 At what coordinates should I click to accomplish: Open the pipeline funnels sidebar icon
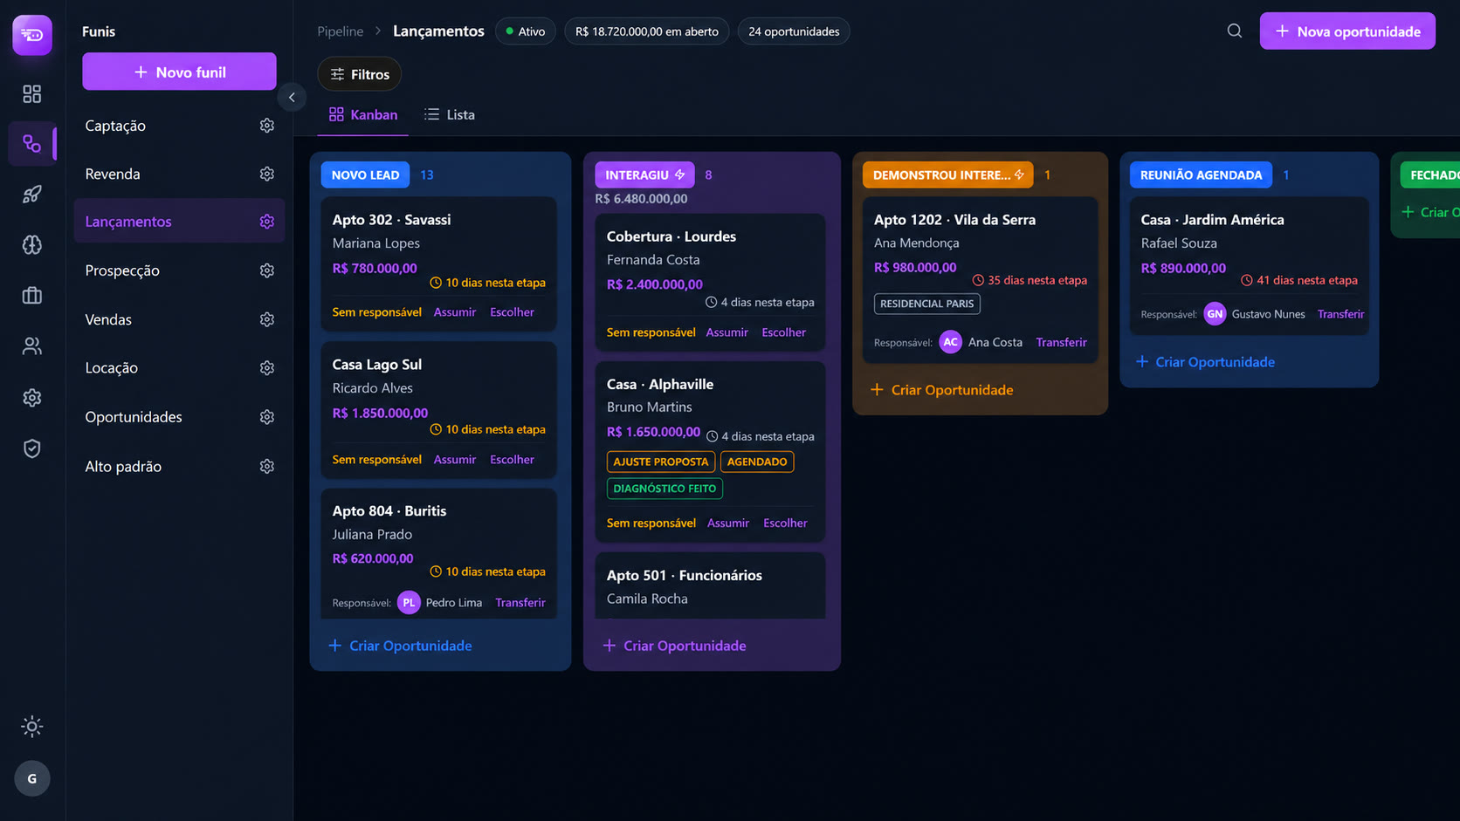coord(32,144)
